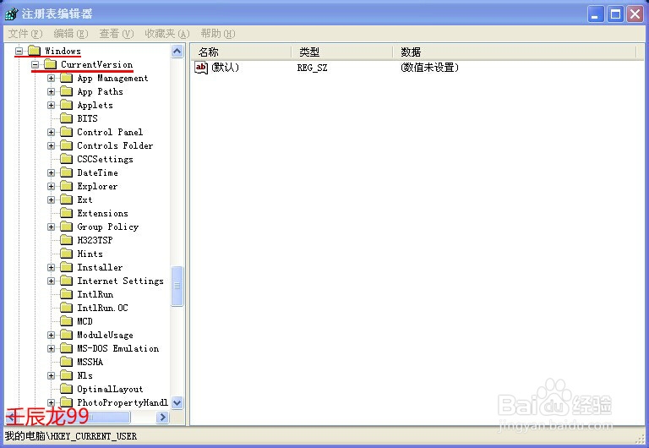Expand the App Paths key
The width and height of the screenshot is (649, 448).
[51, 91]
